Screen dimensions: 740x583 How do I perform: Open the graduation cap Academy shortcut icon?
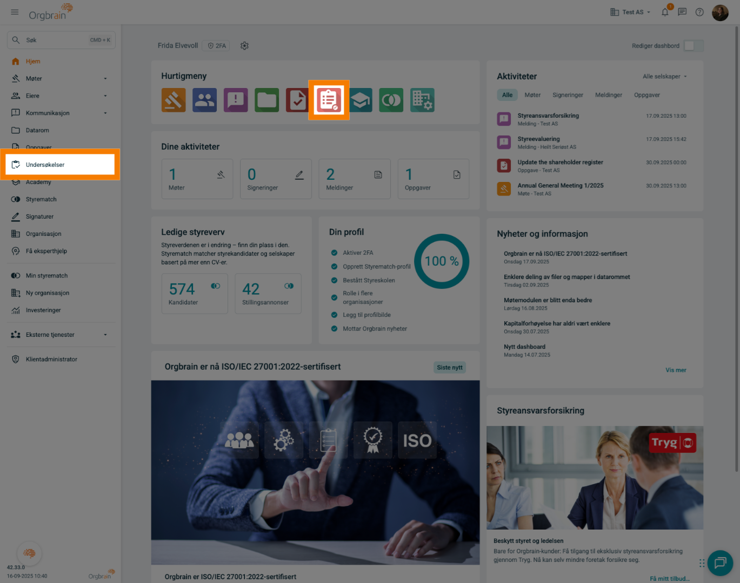coord(361,100)
